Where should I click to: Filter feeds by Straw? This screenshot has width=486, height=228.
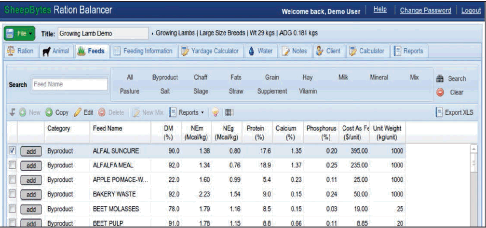coord(236,92)
